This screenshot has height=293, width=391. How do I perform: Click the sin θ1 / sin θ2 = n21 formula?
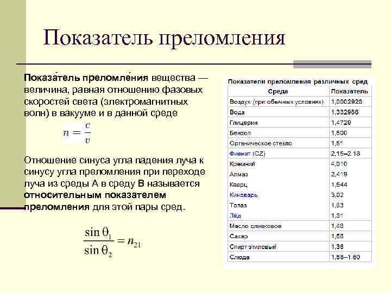coord(112,242)
